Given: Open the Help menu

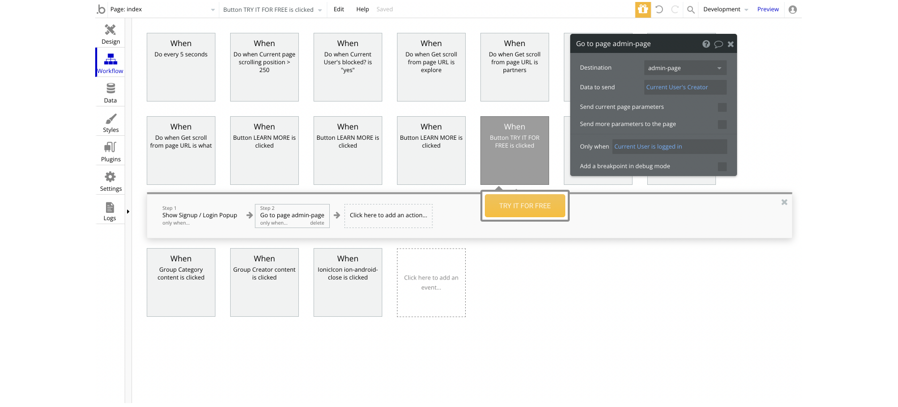Looking at the screenshot, I should click(x=363, y=9).
